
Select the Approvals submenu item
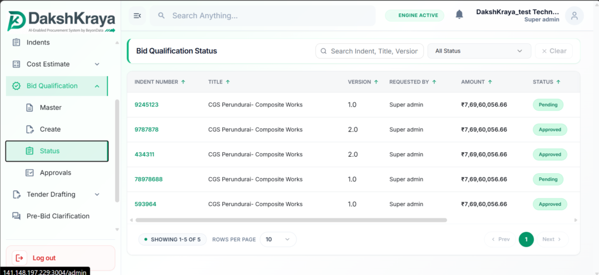coord(57,173)
